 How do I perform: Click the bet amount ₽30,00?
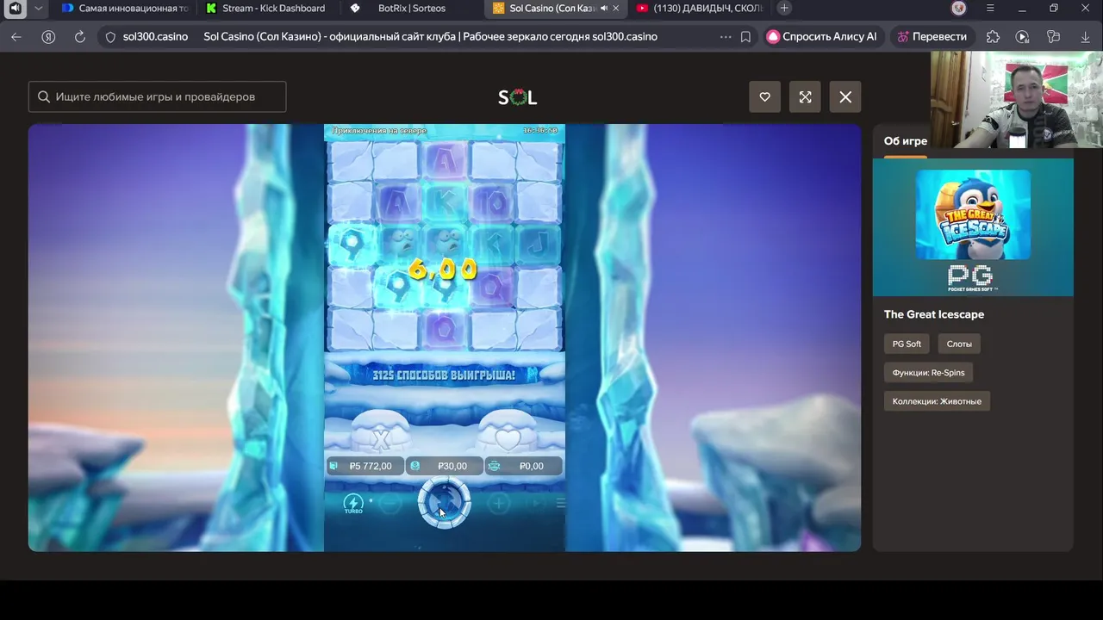click(445, 466)
